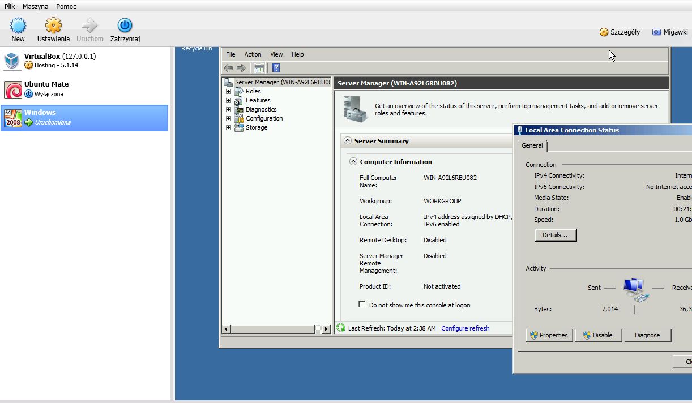Expand the Diagnostics tree node
The width and height of the screenshot is (692, 403).
(x=228, y=109)
